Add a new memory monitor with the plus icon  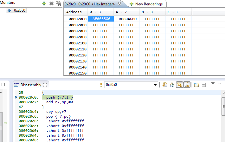44,3
